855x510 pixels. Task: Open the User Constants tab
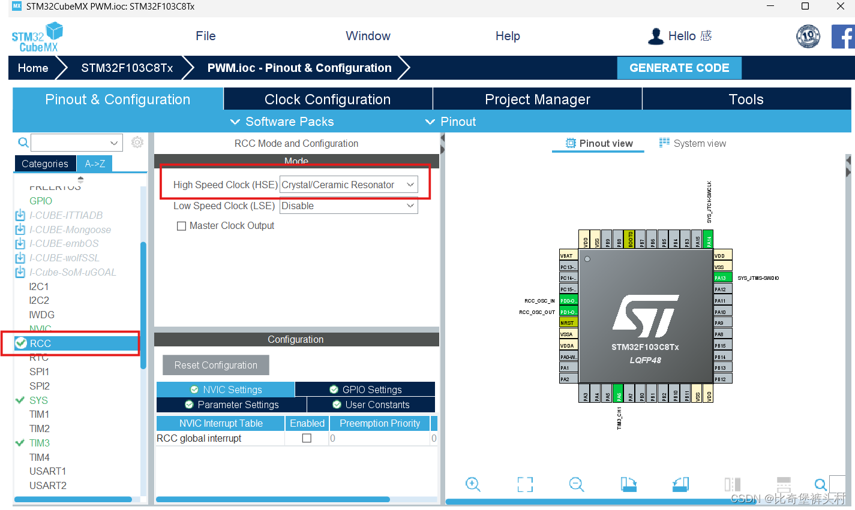[371, 405]
